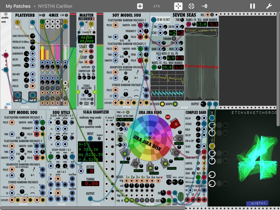Click the OUTPUT knob on Seven Seas

pos(203,104)
